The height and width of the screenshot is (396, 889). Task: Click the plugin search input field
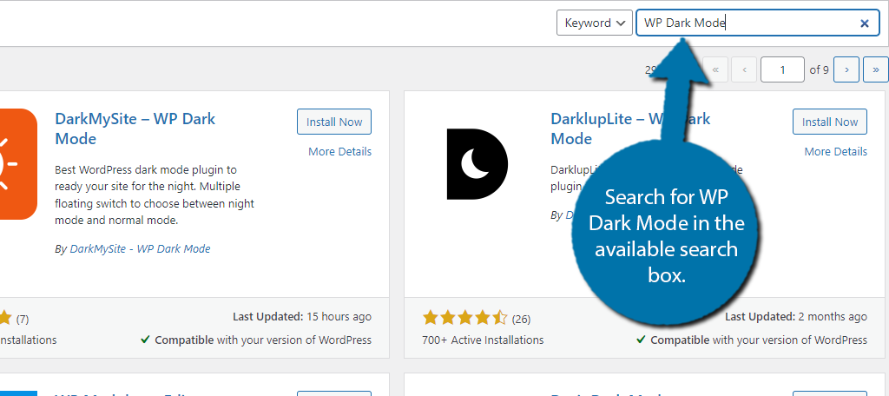[x=757, y=23]
